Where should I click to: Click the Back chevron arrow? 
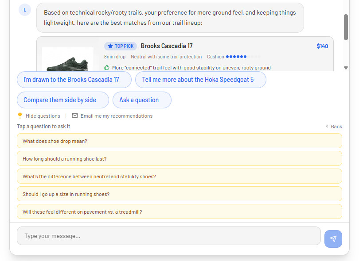(x=327, y=127)
